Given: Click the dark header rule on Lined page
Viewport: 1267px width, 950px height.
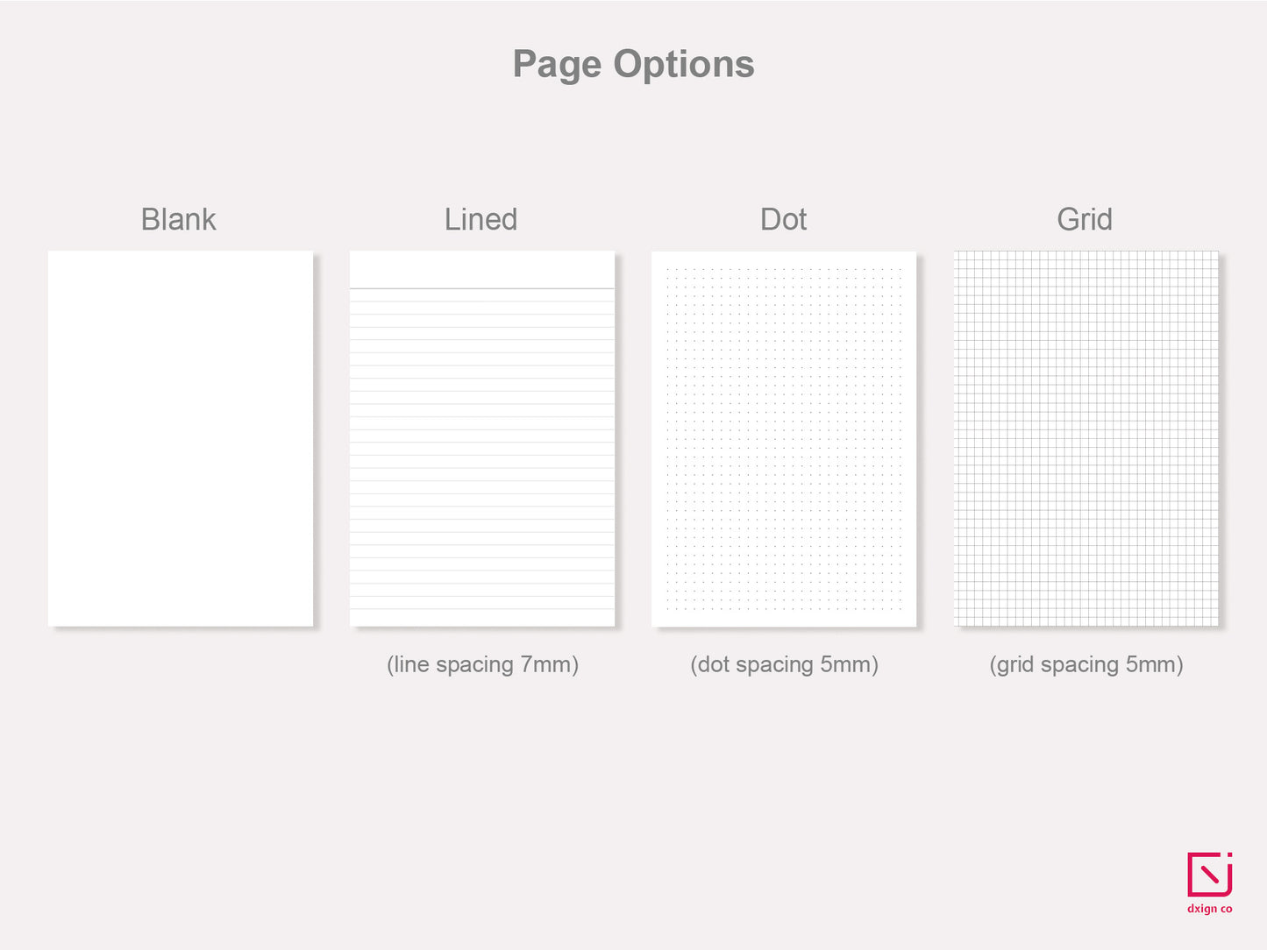Looking at the screenshot, I should pyautogui.click(x=482, y=288).
